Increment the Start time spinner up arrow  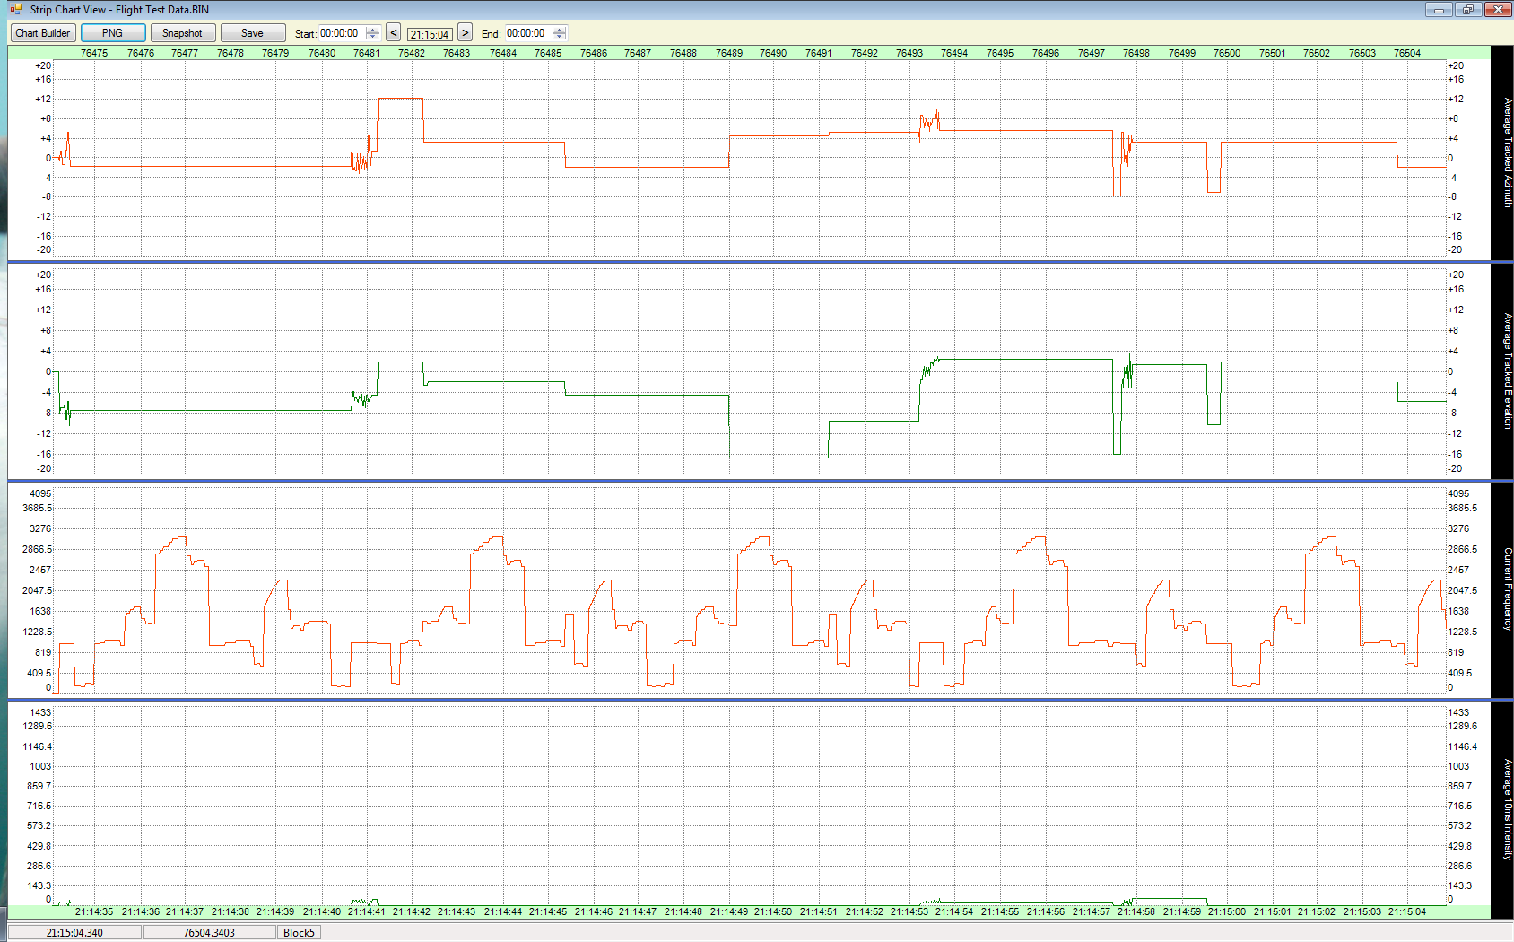[373, 30]
